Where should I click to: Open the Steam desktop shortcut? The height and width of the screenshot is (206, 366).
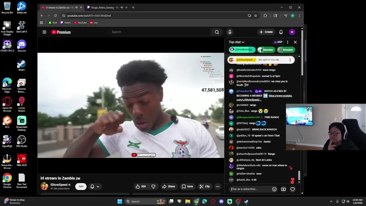click(x=21, y=65)
